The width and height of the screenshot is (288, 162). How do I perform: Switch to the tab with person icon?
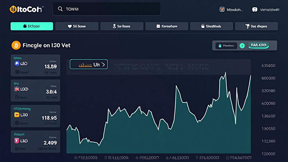[x=122, y=26]
